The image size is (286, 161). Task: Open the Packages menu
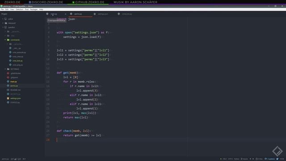pos(34,9)
